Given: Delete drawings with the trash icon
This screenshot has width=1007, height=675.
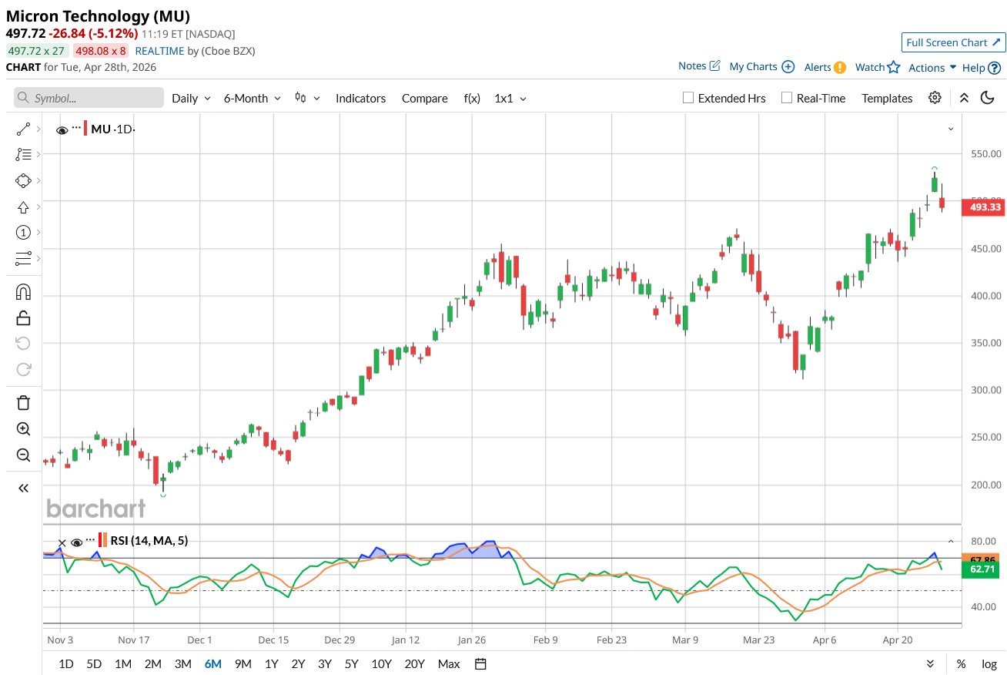Looking at the screenshot, I should 23,402.
